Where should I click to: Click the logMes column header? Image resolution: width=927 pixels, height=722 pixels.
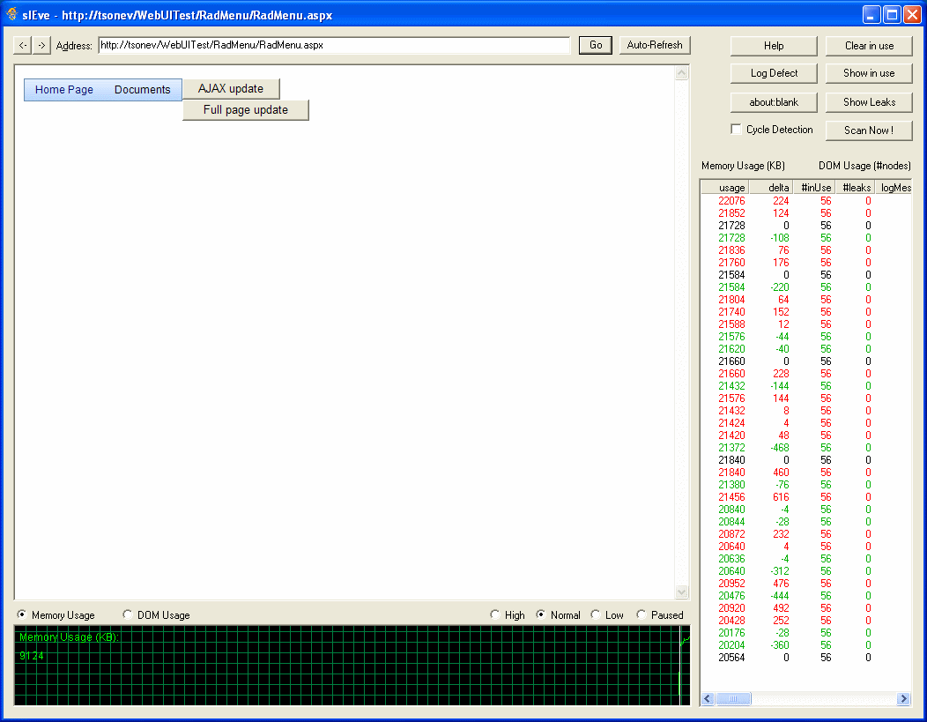894,188
